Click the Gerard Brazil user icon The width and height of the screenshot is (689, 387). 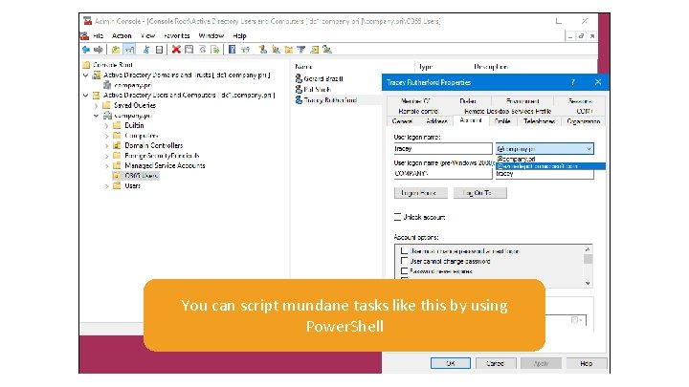(299, 78)
